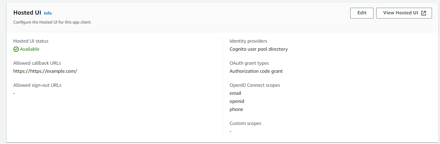Click the Edit button
The image size is (440, 144).
coord(362,13)
